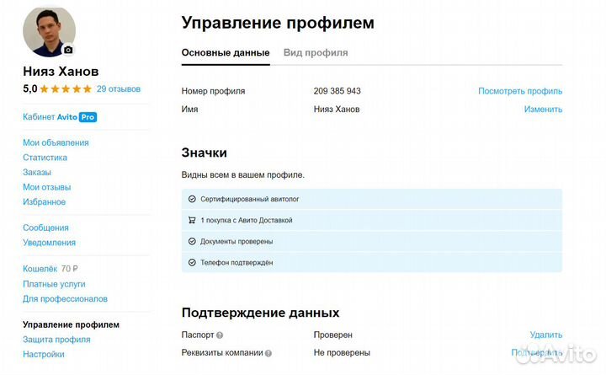Click the Сертифицированный авитолог badge row
Image resolution: width=606 pixels, height=375 pixels.
coord(372,199)
